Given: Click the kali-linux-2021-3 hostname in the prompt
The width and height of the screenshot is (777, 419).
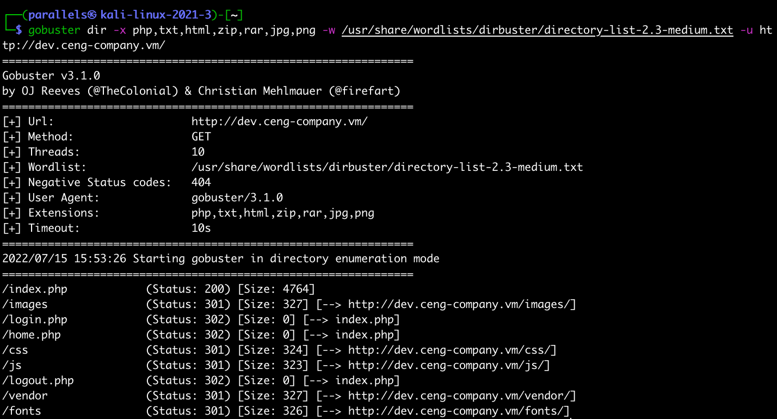Looking at the screenshot, I should (x=156, y=15).
